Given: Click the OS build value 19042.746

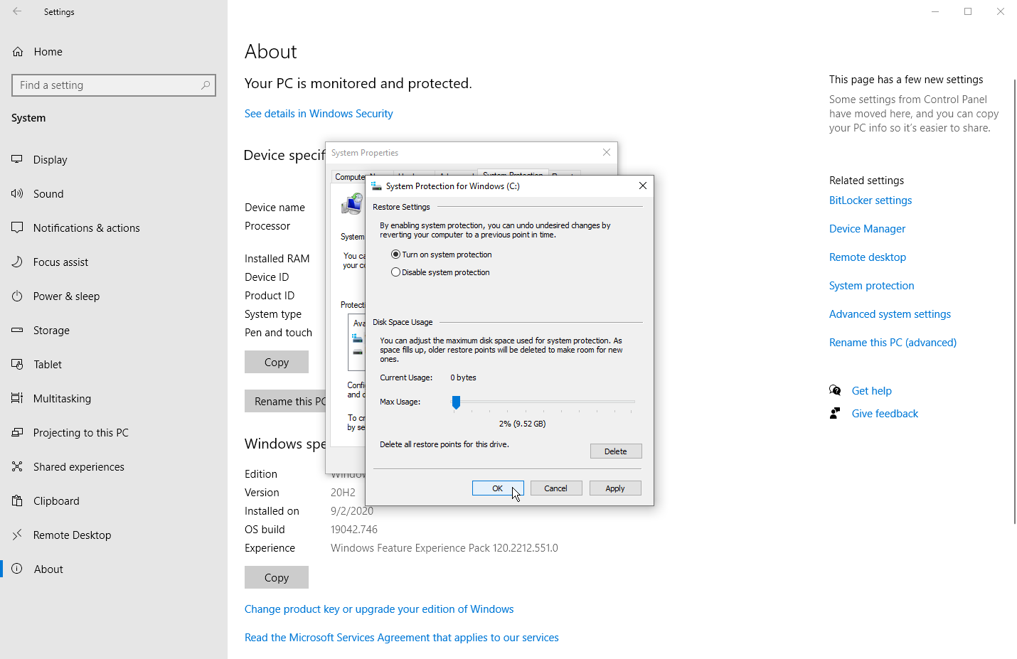Looking at the screenshot, I should pyautogui.click(x=354, y=530).
